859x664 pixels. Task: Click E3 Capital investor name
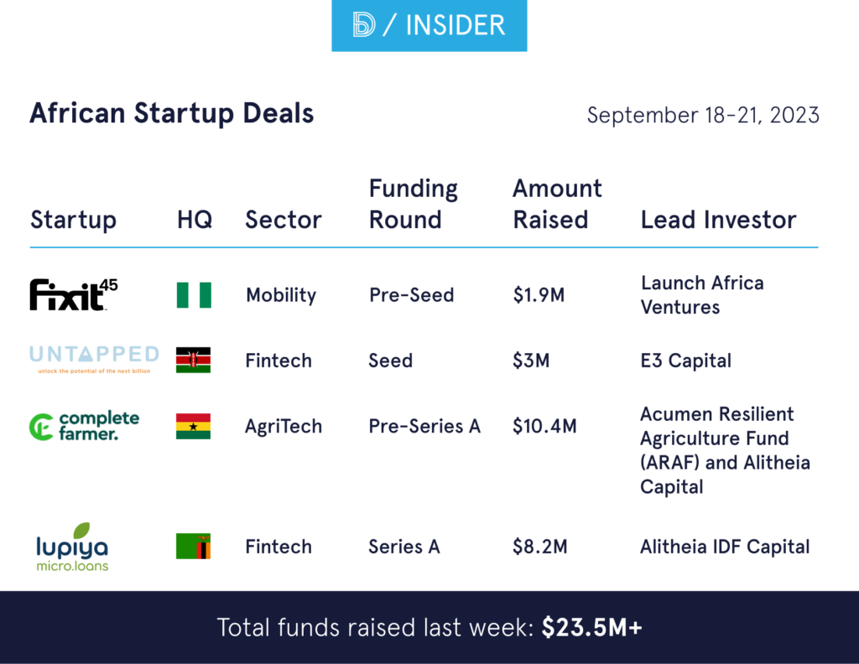click(685, 361)
